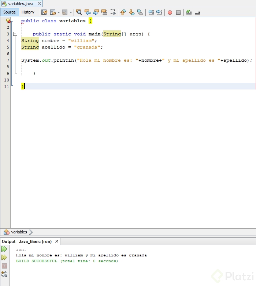The image size is (256, 286).
Task: Click the Uncomment lines toolbar icon
Action: pyautogui.click(x=197, y=12)
